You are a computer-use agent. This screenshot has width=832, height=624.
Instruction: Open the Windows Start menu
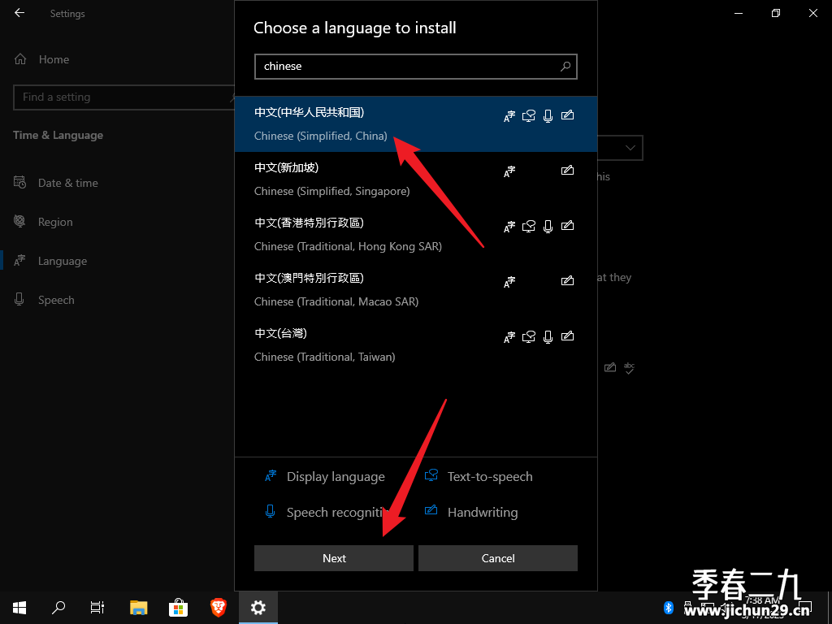(x=19, y=608)
